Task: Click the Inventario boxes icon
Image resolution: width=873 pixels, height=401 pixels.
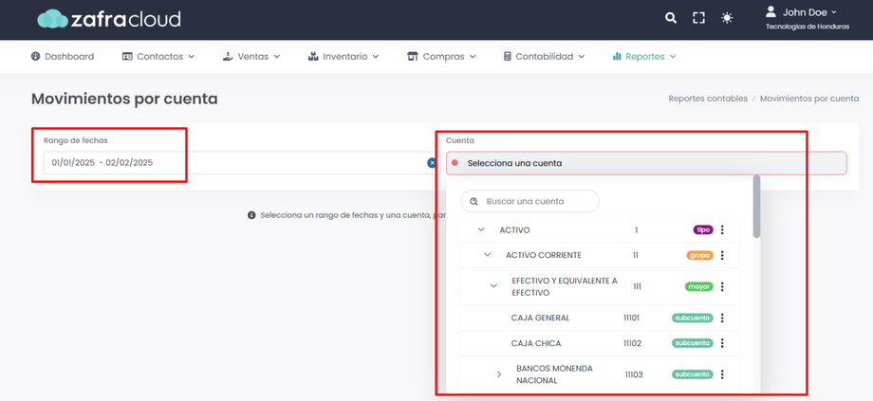Action: coord(312,56)
